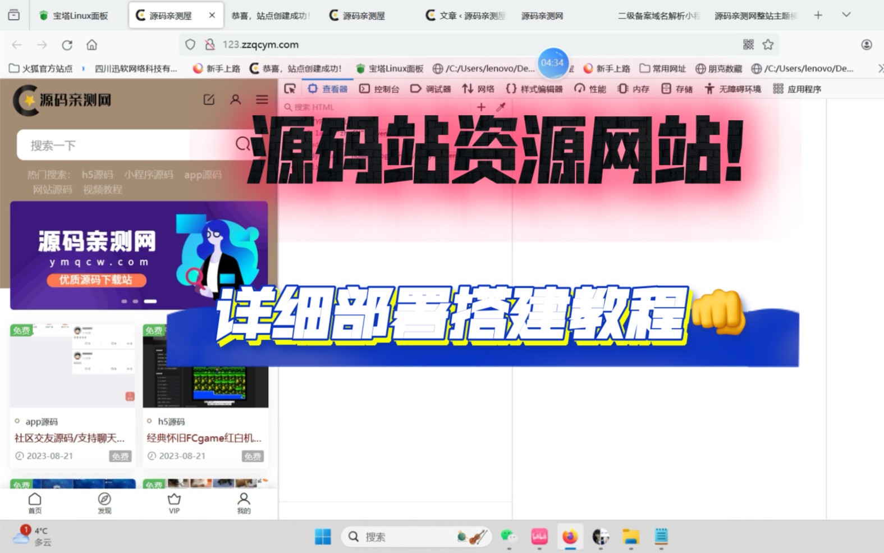
Task: Select the 控制台 console panel
Action: click(379, 89)
